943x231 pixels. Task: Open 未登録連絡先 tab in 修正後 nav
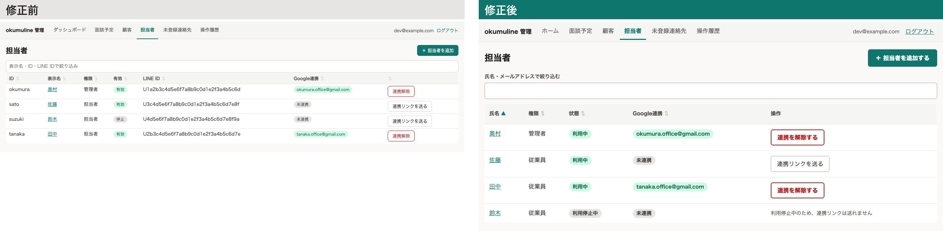pos(669,31)
